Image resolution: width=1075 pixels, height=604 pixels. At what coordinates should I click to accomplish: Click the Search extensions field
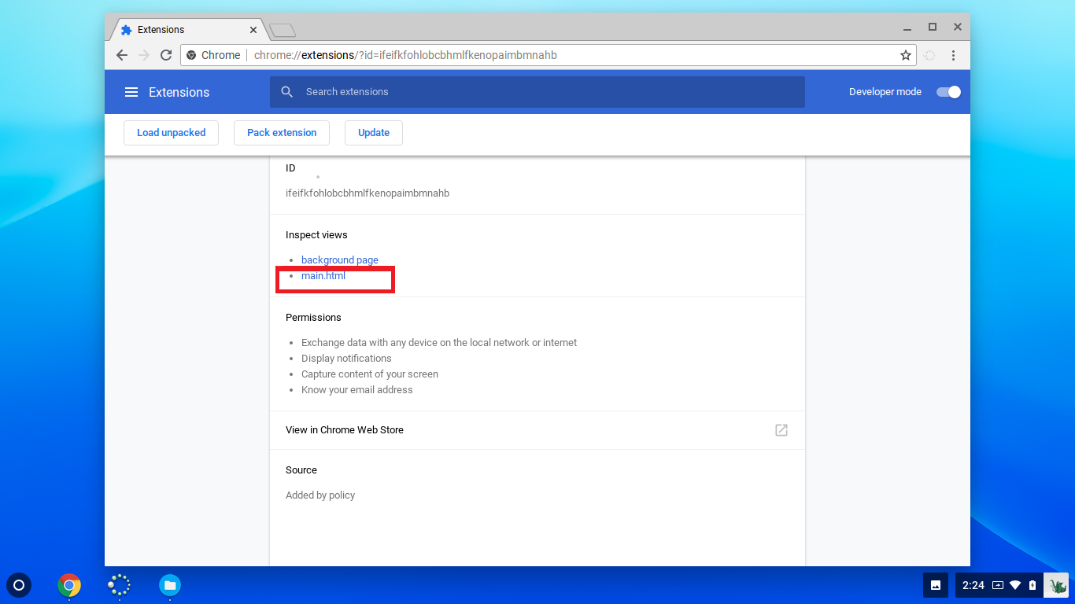(537, 92)
